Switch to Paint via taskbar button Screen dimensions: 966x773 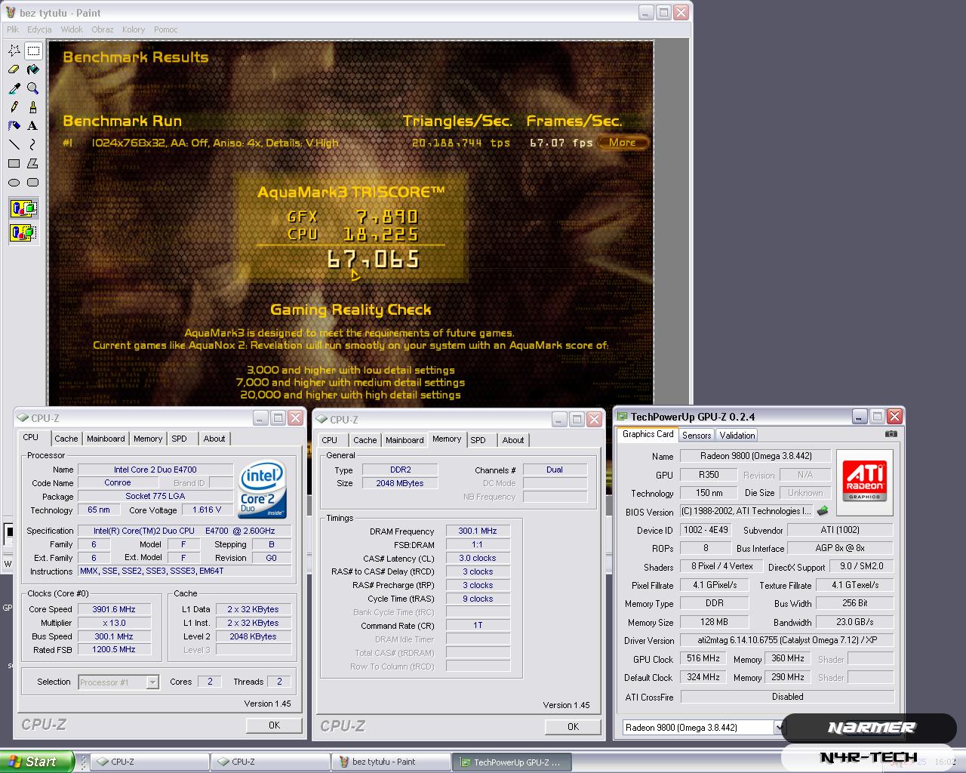391,762
